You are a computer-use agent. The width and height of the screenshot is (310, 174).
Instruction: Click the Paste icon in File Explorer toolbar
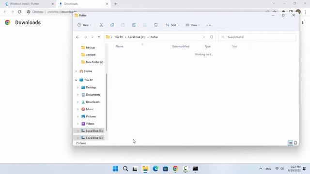pos(123,25)
